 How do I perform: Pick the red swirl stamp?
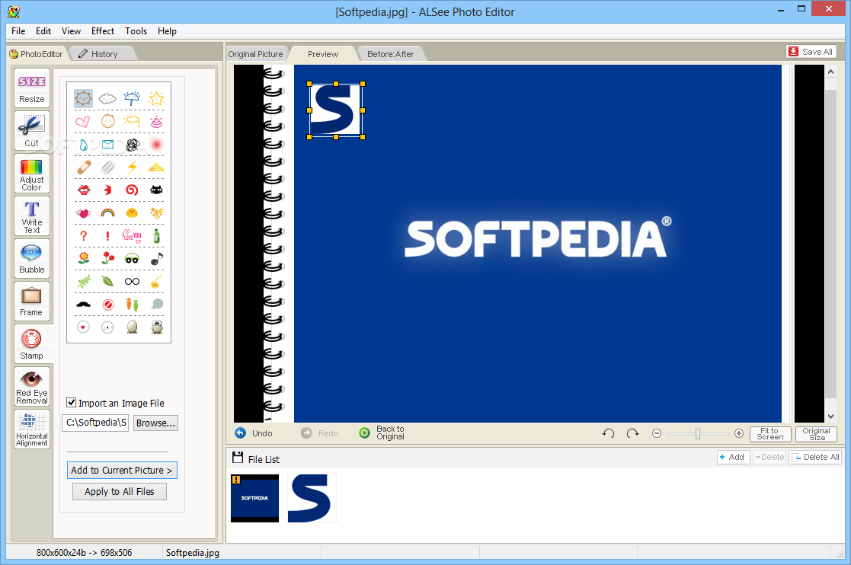(x=132, y=190)
